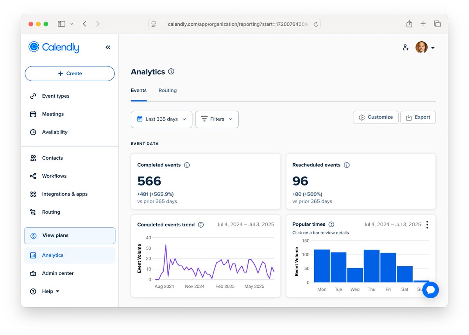Click the page reader icon in address bar

(154, 24)
